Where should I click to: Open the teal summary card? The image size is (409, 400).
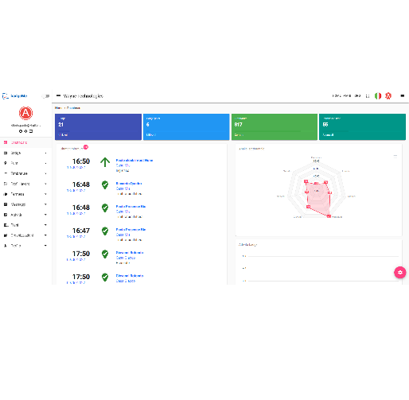click(x=362, y=126)
